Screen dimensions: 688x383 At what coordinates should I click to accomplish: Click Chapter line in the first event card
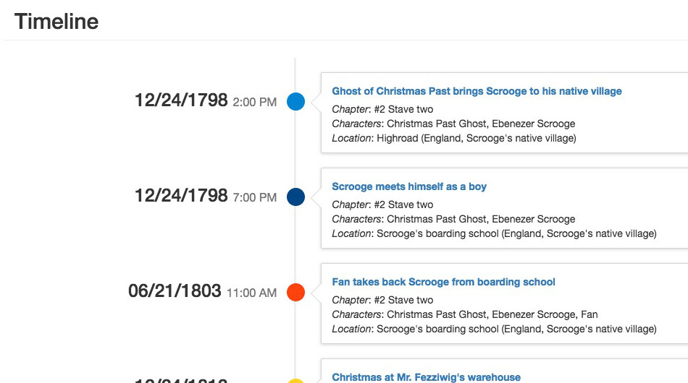click(382, 109)
